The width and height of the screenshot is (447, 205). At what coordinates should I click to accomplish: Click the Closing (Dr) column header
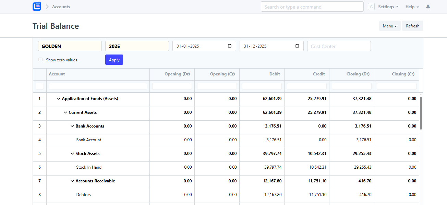tap(352, 74)
